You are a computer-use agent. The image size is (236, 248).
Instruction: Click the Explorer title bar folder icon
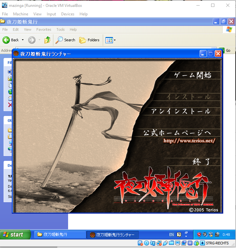[x=3, y=21]
